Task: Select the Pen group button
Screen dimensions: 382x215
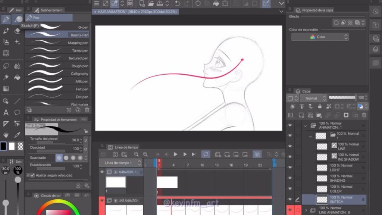Action: click(49, 18)
